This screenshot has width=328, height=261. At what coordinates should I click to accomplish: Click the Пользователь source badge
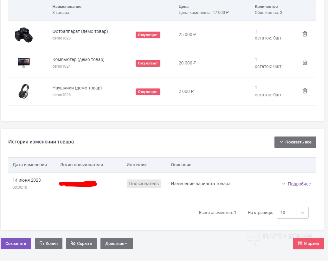point(144,184)
